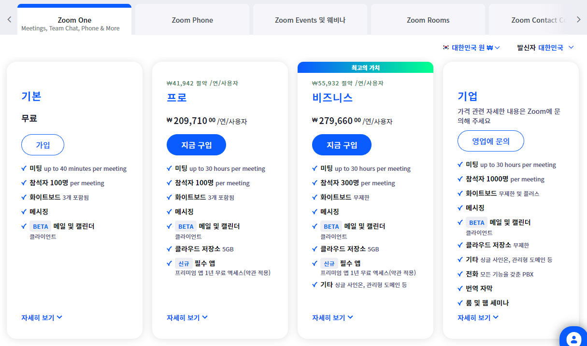Click 화이트보드 3개 포함됨 in 기본 plan
The height and width of the screenshot is (346, 587).
coord(59,197)
